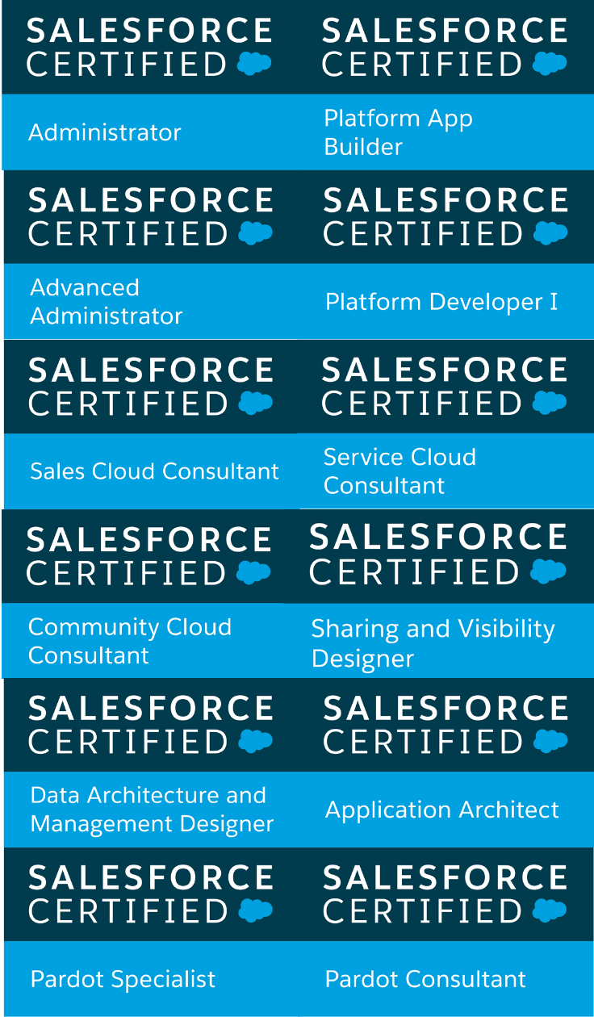Click the cloud icon on Platform Developer I badge

pos(551,233)
